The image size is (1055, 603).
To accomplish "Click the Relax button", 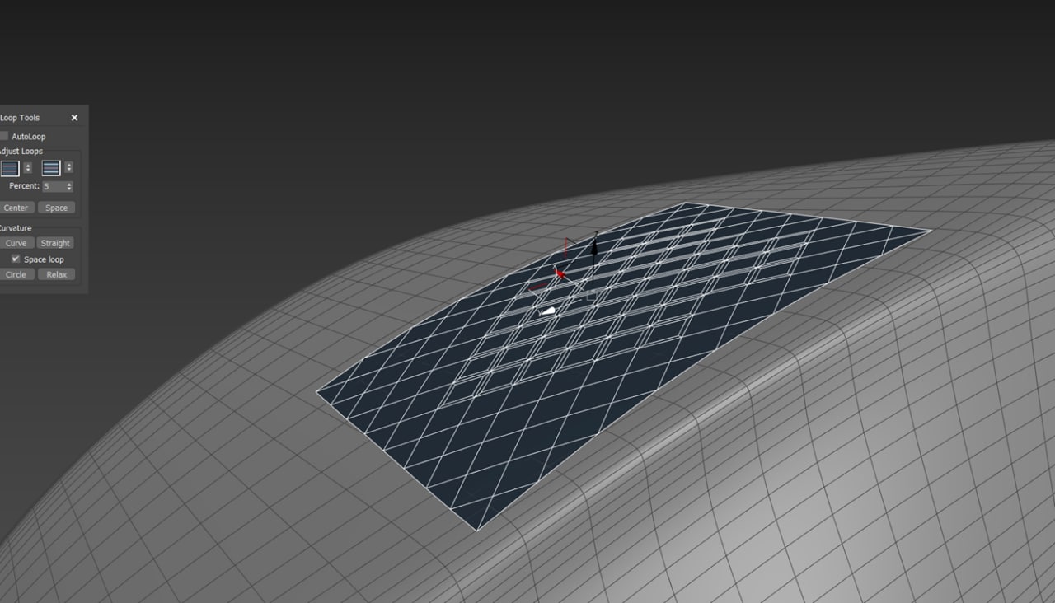I will click(57, 274).
